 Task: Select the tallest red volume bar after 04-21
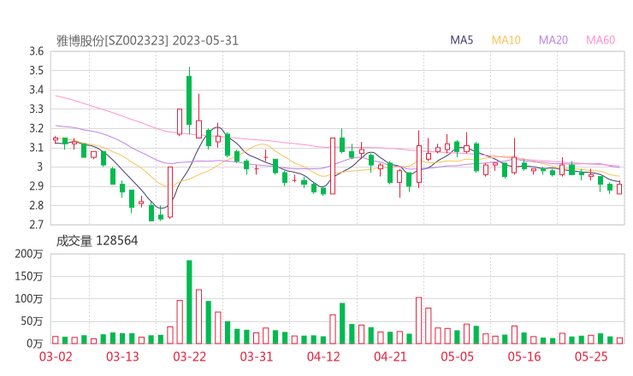coord(418,320)
